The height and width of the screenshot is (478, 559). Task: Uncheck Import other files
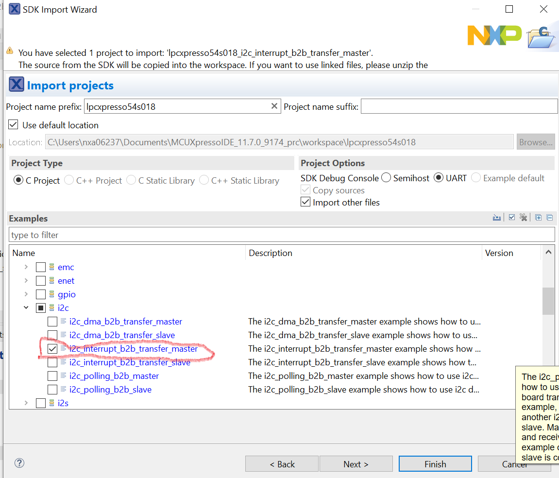click(305, 202)
